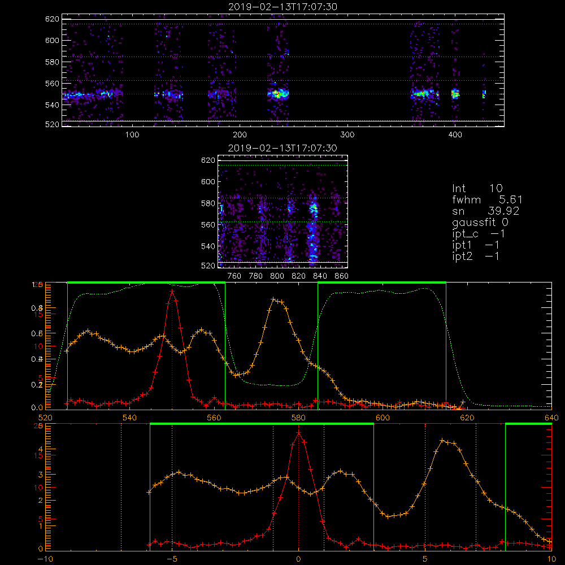Click the long green bar atop the bottom plot
Viewport: 565px width, 565px height.
point(262,424)
